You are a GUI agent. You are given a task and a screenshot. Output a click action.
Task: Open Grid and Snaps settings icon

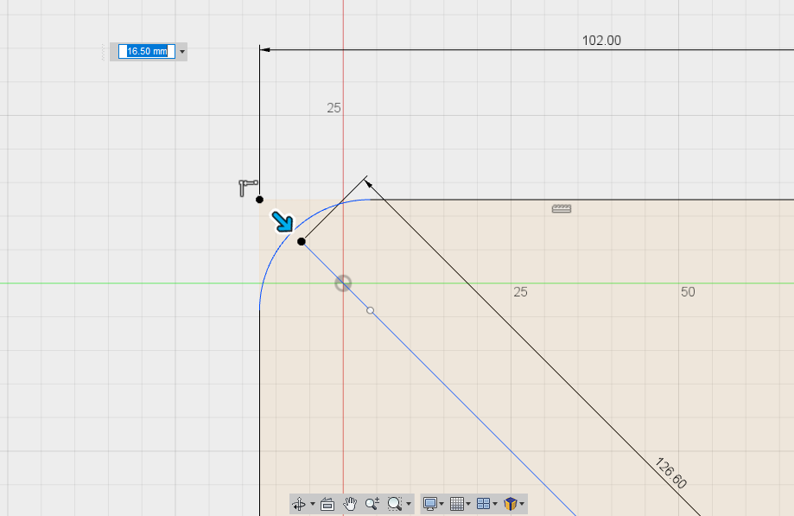tap(457, 504)
